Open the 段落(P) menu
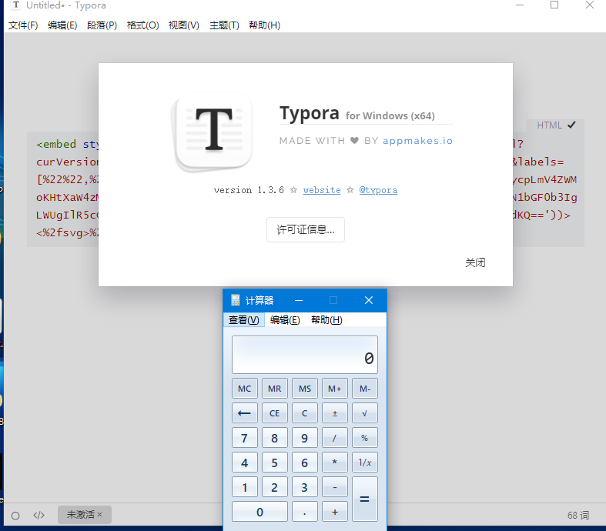 pos(102,25)
